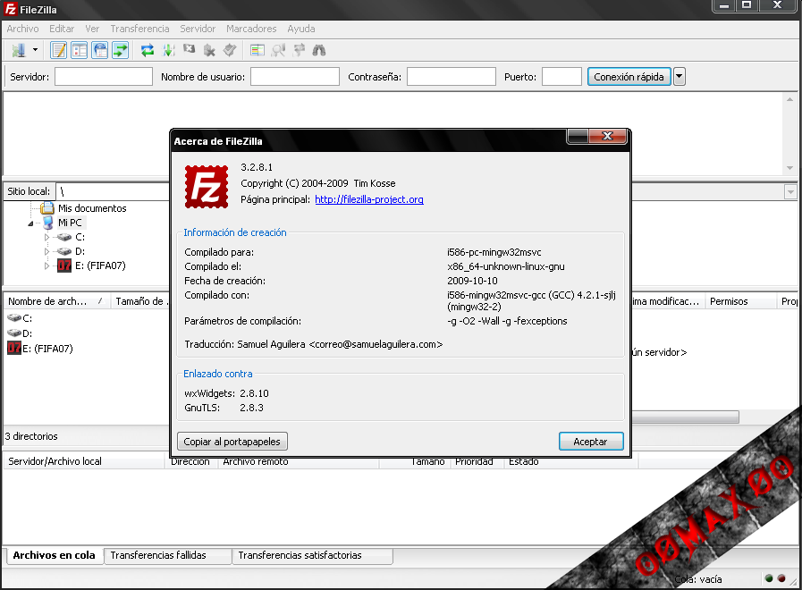Open the filezilla-project.org link
The width and height of the screenshot is (802, 590).
coord(368,199)
